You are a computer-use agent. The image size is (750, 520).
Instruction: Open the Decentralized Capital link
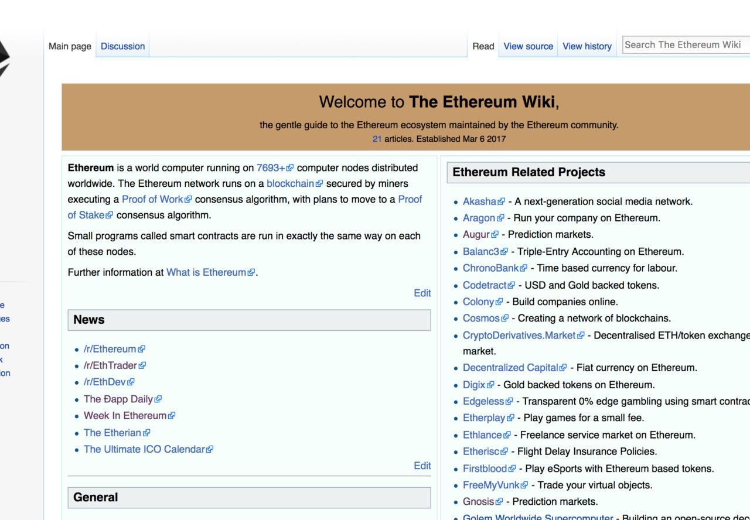click(510, 368)
